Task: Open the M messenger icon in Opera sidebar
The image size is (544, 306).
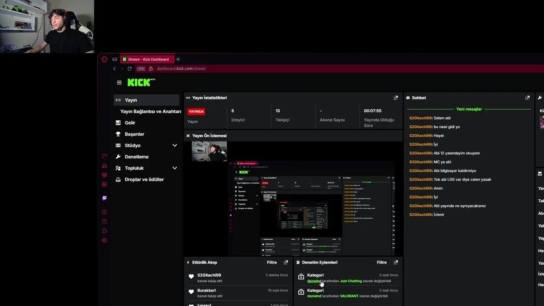Action: click(105, 184)
